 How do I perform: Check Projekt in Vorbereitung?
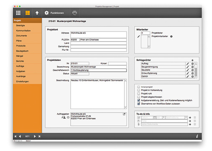pyautogui.click(x=139, y=90)
